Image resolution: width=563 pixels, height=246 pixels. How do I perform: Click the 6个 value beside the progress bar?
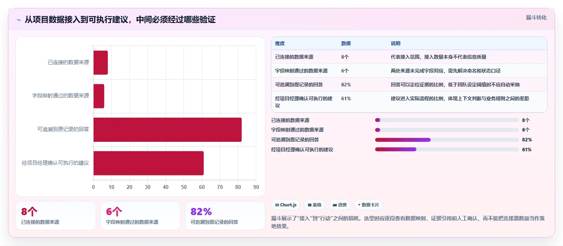(x=526, y=130)
